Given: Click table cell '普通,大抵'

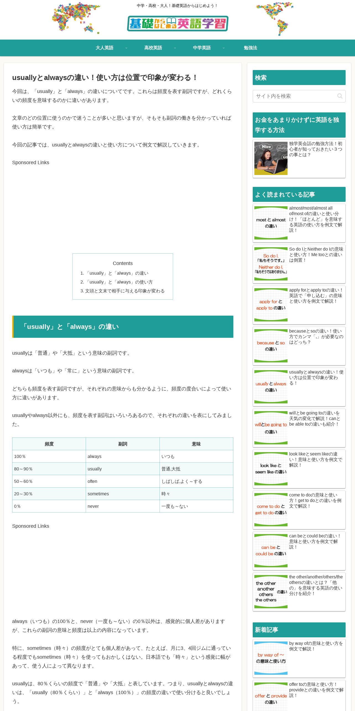Looking at the screenshot, I should pos(196,469).
